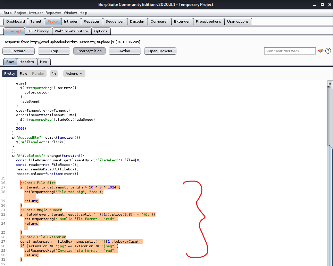Select the Raw view mode toggle
333x266 pixels.
[x=24, y=74]
